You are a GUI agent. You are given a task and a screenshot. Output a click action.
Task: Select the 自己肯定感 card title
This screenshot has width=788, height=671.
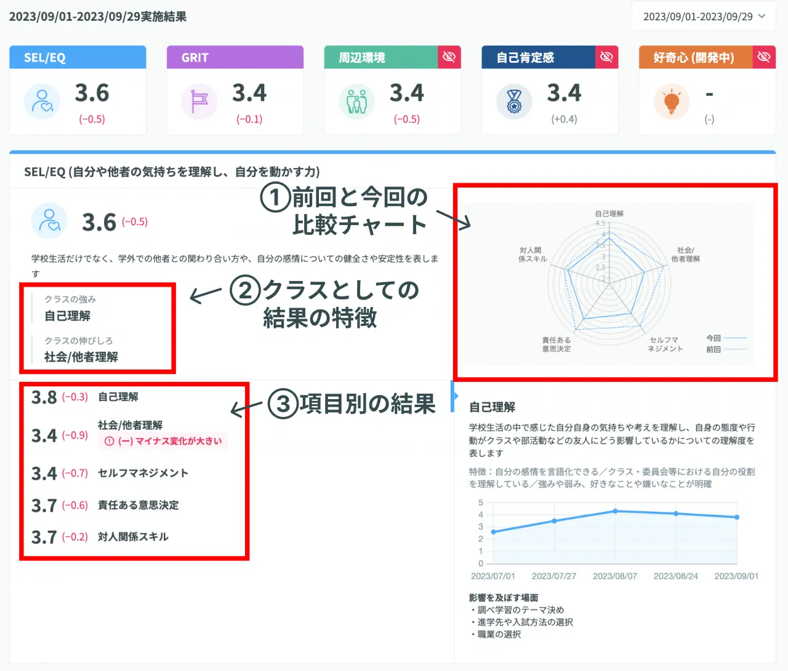click(525, 58)
